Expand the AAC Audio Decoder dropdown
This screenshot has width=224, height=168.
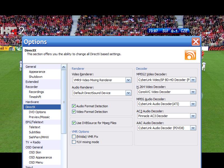pyautogui.click(x=193, y=128)
